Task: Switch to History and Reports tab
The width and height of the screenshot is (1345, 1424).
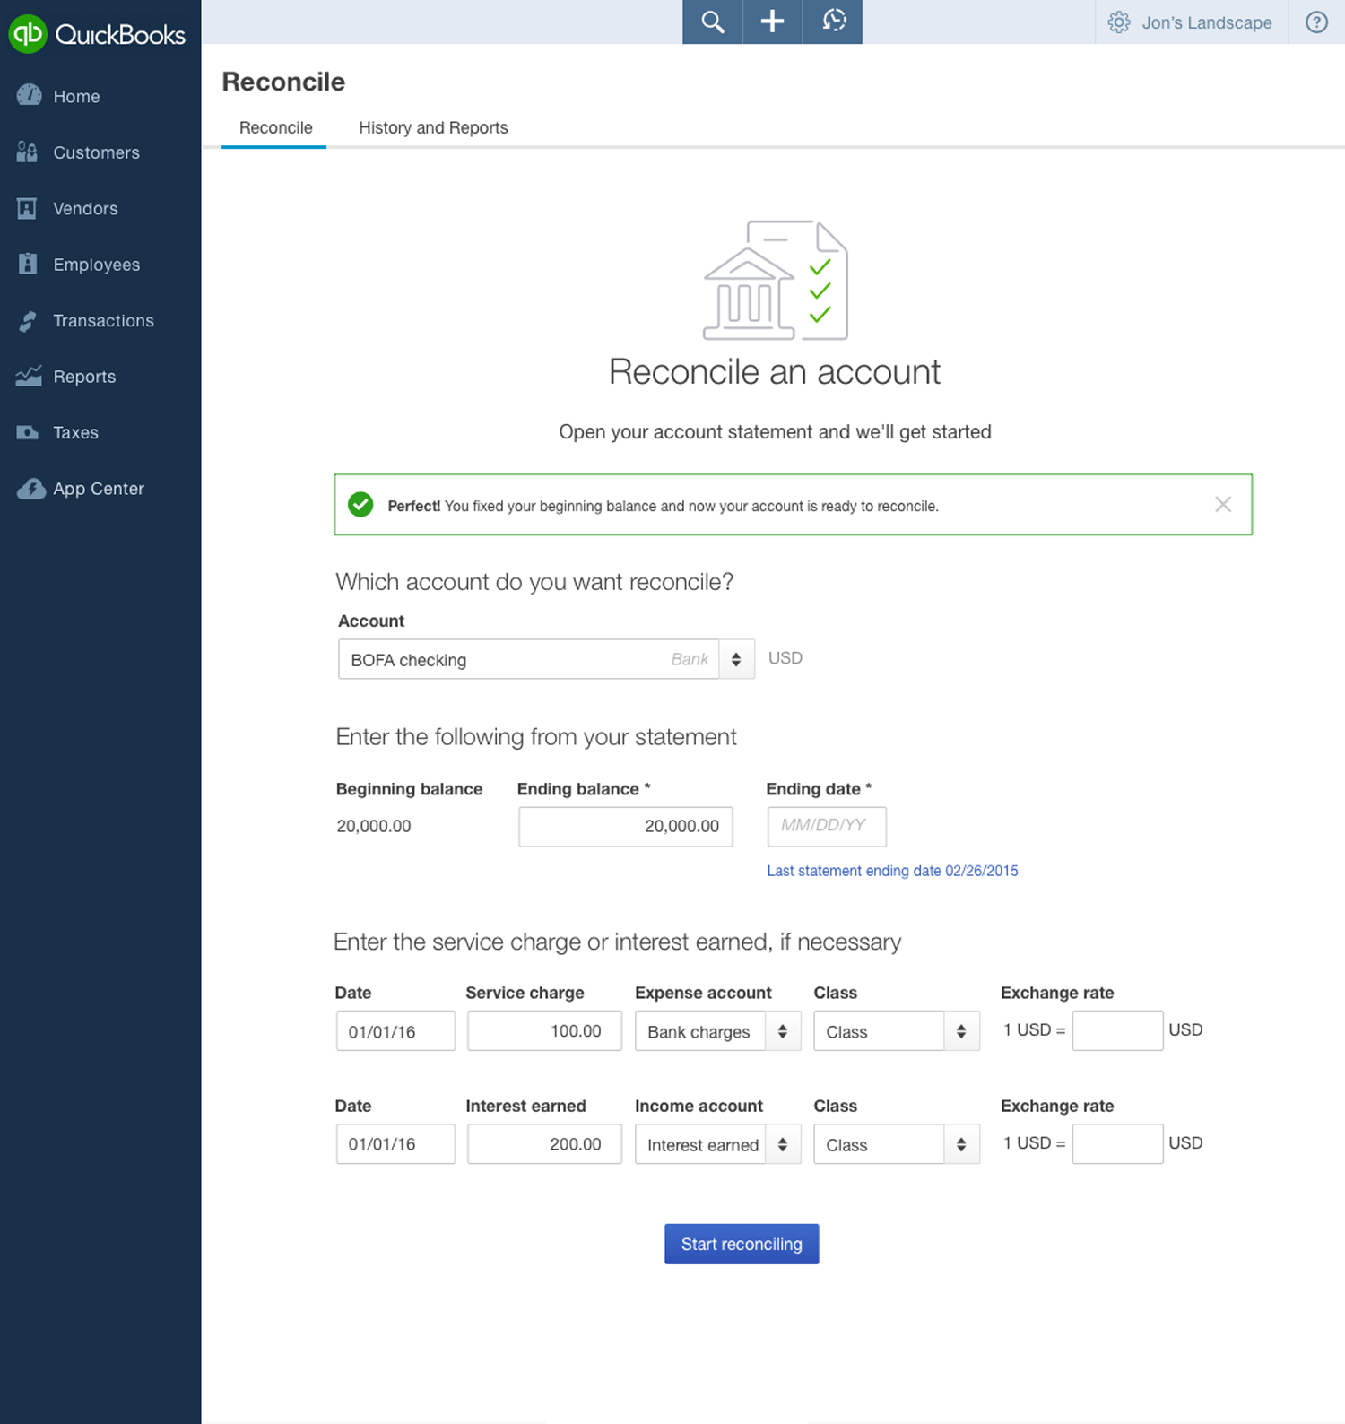Action: click(433, 127)
